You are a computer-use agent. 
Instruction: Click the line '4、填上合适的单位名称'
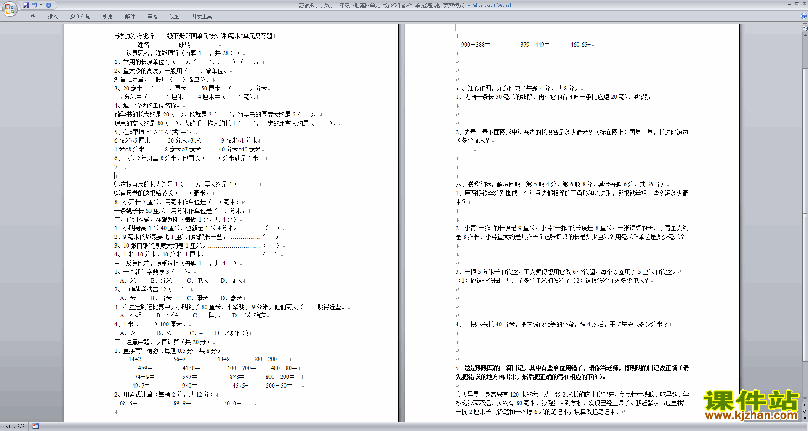coord(147,106)
